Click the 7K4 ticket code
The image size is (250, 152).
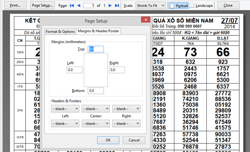[x=190, y=43]
